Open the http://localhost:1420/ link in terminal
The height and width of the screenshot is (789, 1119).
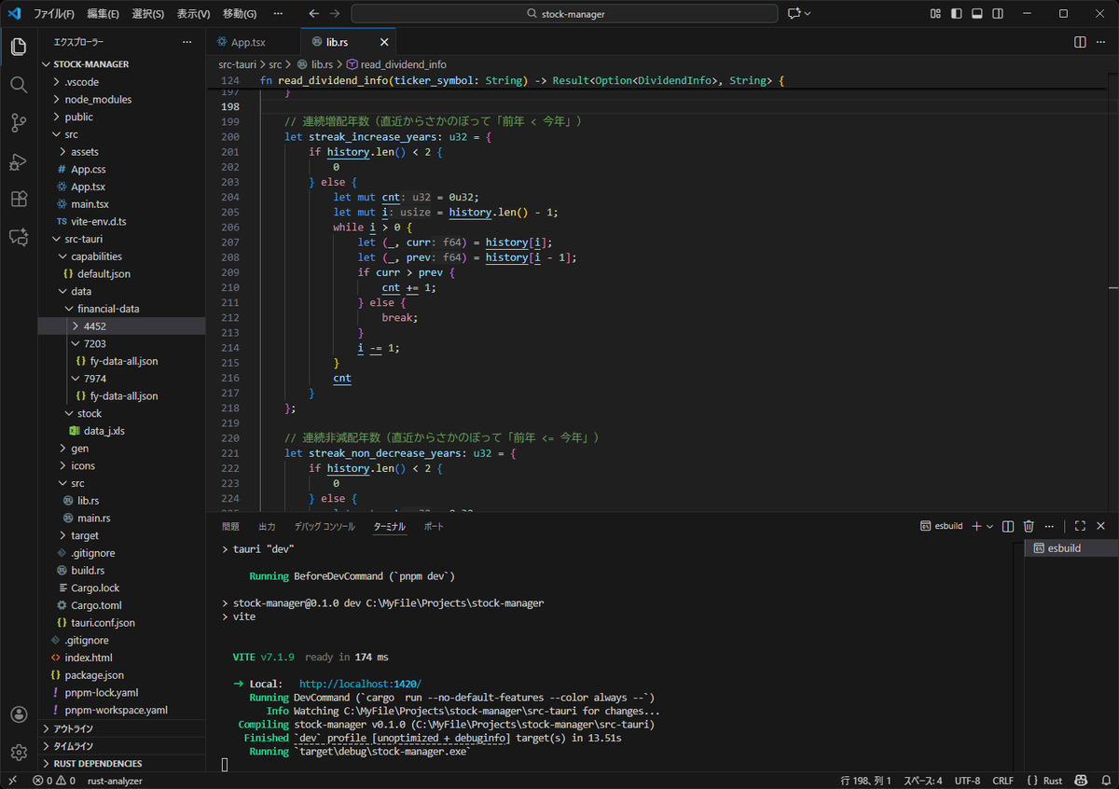tap(360, 684)
